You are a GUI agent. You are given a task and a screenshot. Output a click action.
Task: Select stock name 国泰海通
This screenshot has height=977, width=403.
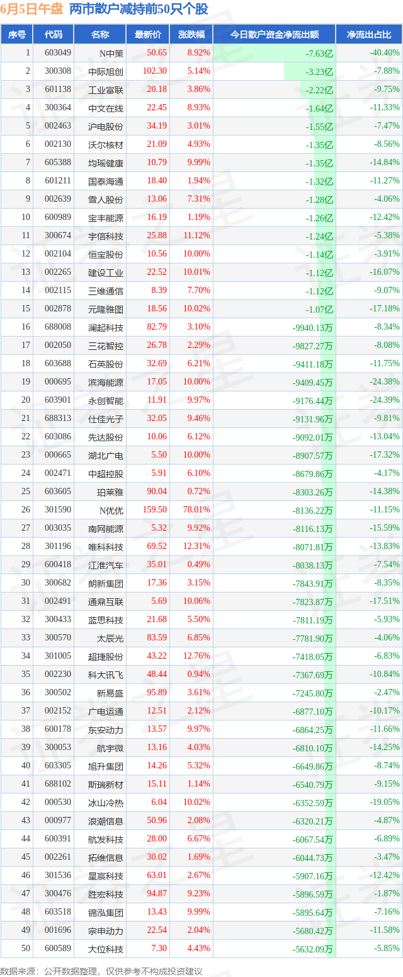[x=106, y=181]
